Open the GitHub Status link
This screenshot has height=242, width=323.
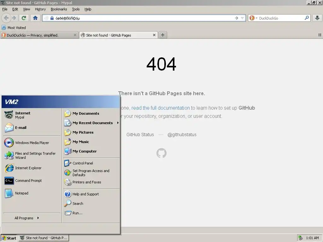(x=140, y=135)
